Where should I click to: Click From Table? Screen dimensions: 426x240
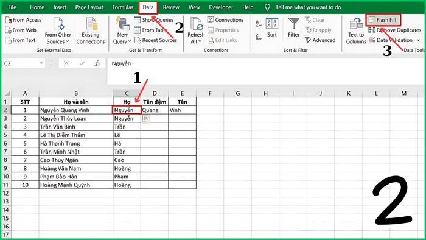(151, 30)
